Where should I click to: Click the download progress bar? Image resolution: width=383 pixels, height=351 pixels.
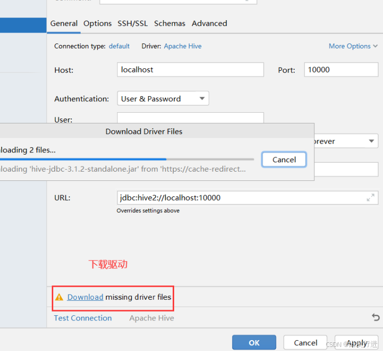(x=127, y=159)
